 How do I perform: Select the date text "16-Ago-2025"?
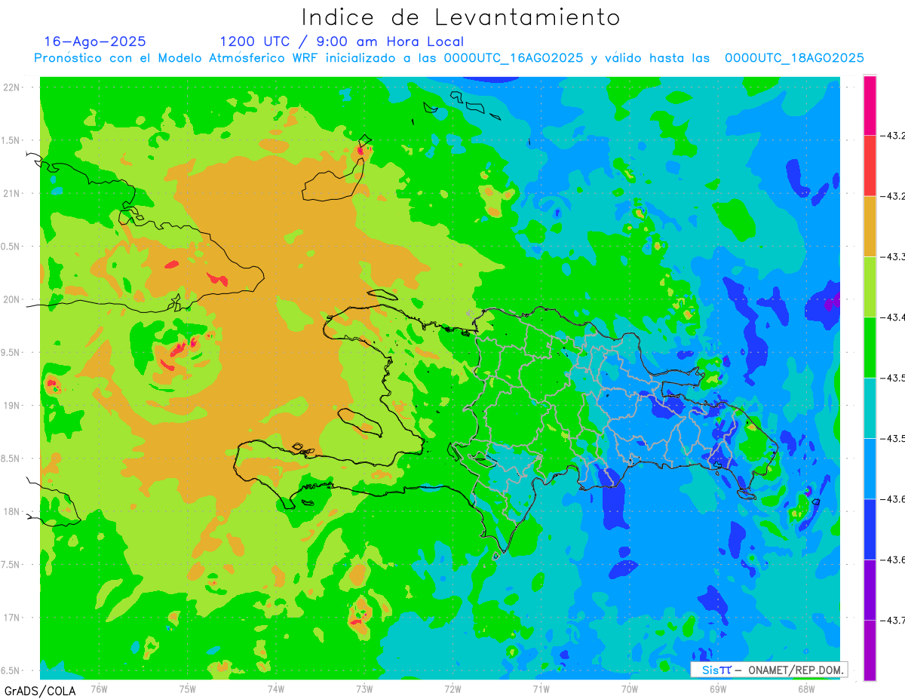95,41
